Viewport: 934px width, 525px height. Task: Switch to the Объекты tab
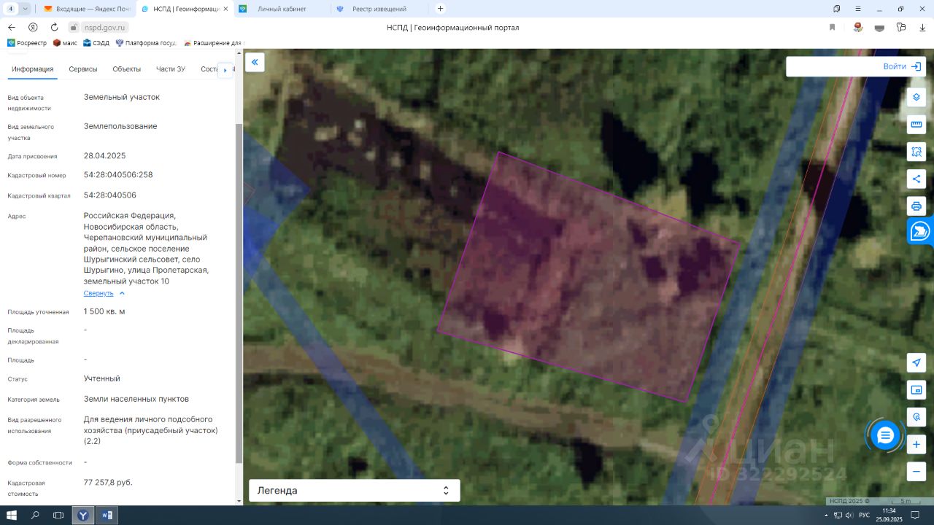tap(127, 69)
